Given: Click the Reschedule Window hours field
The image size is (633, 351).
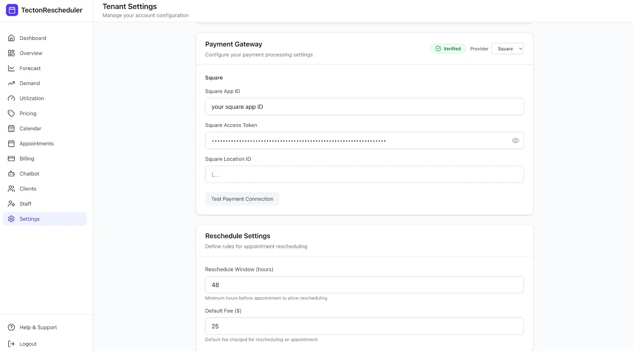Looking at the screenshot, I should point(364,285).
